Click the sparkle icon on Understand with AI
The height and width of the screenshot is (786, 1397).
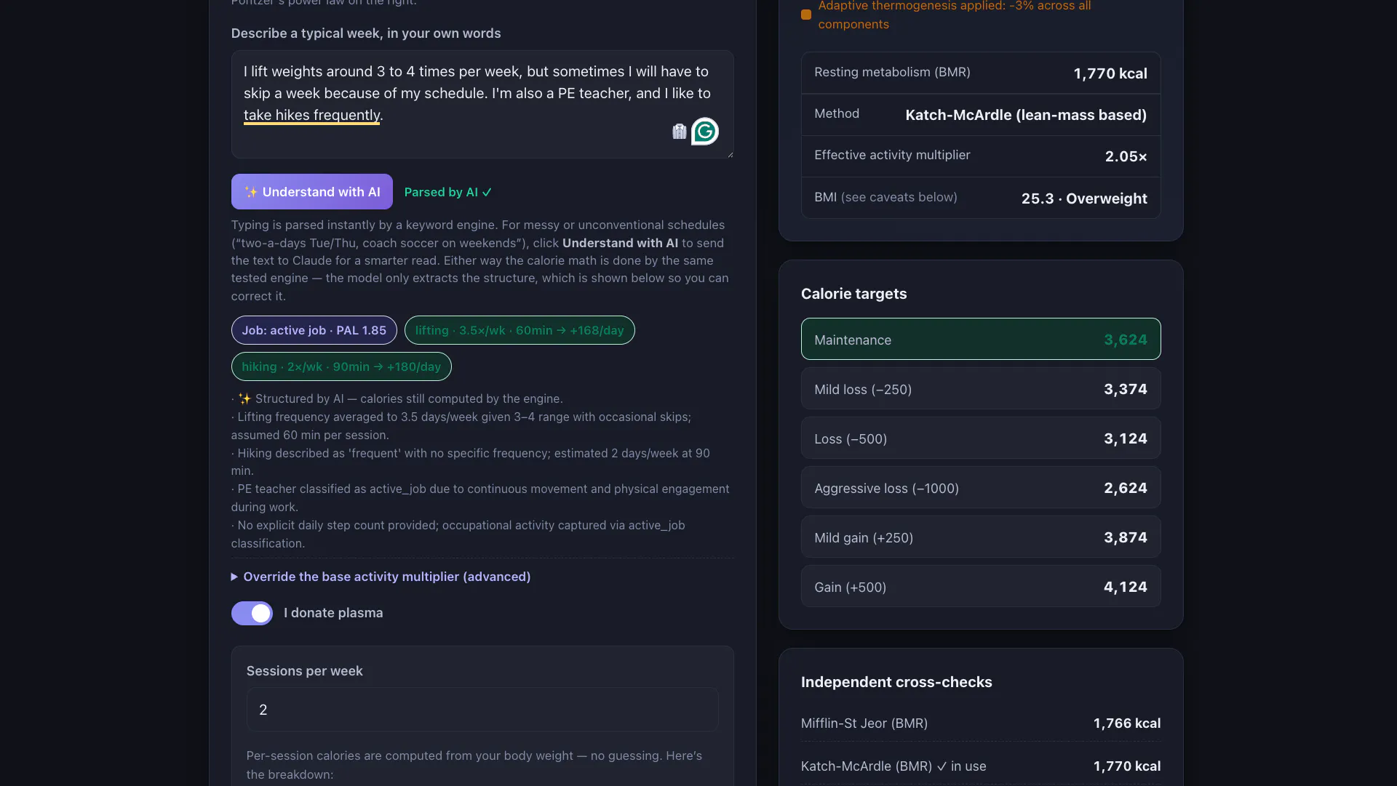click(251, 192)
